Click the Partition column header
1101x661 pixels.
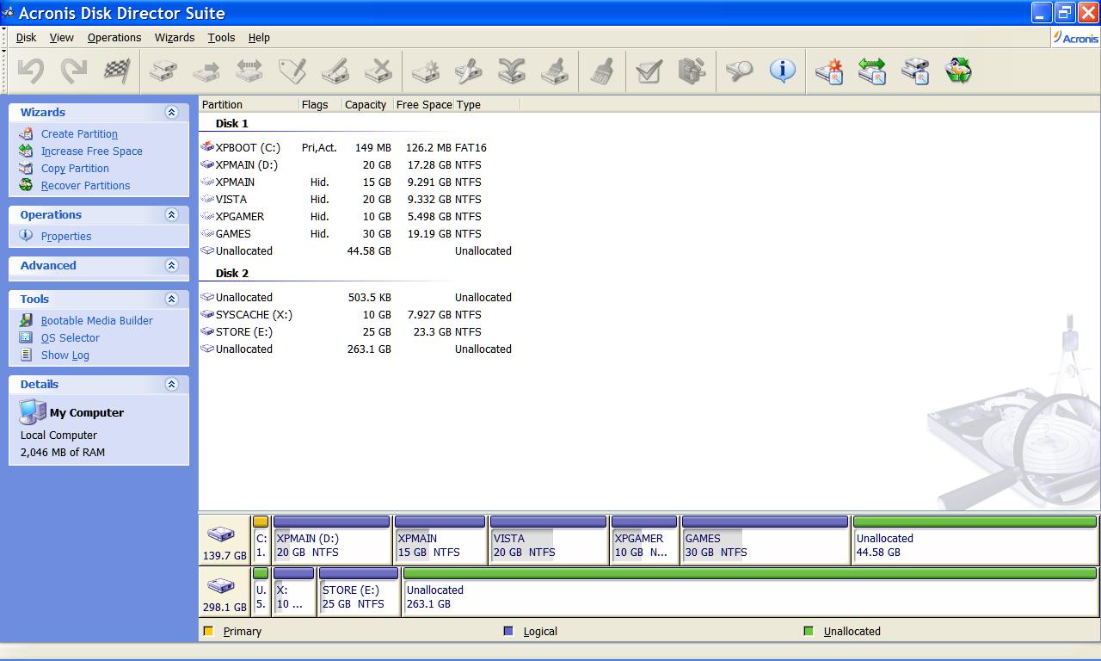(x=249, y=104)
